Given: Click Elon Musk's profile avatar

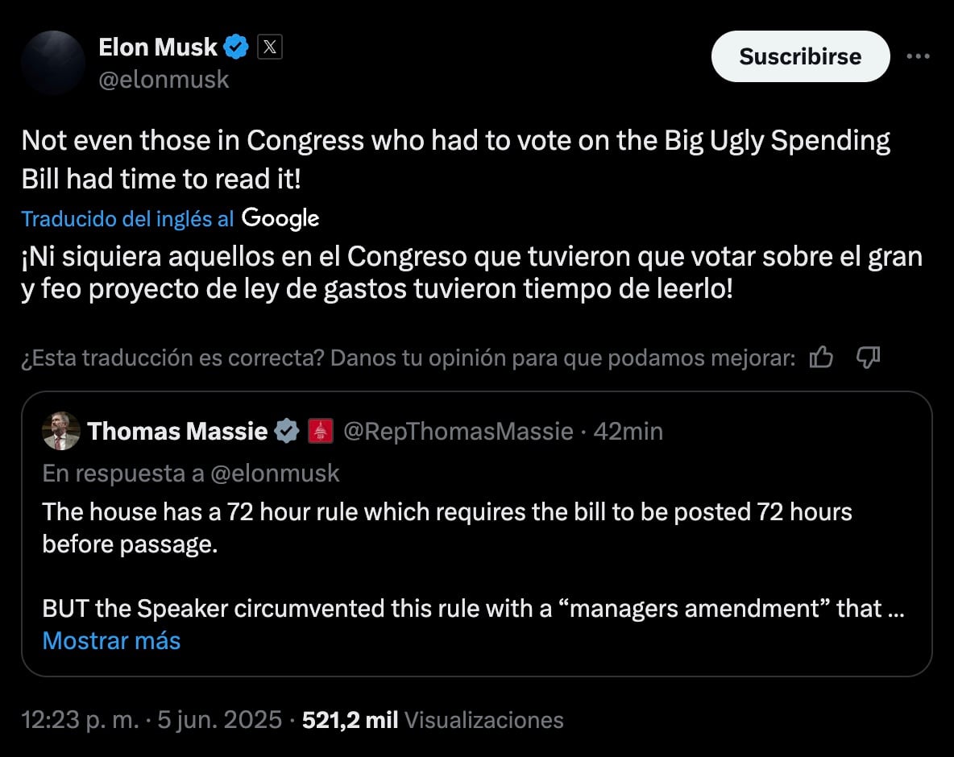Looking at the screenshot, I should [53, 63].
